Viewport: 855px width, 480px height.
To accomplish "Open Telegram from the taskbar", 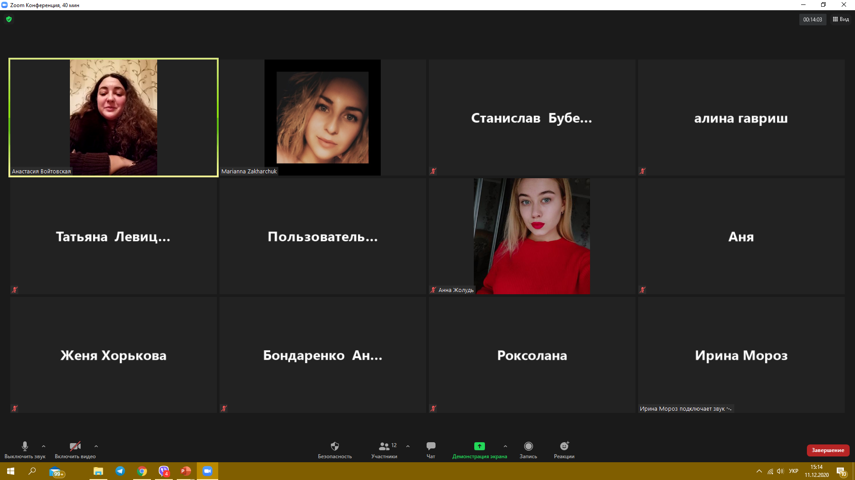I will tap(120, 471).
